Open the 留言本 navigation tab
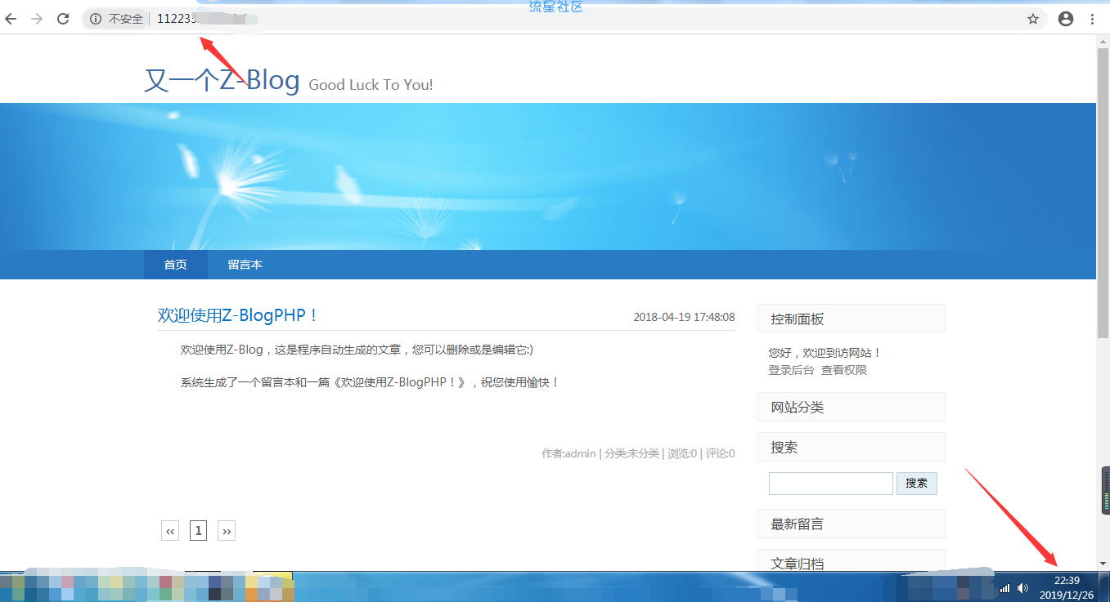1110x602 pixels. click(x=245, y=265)
